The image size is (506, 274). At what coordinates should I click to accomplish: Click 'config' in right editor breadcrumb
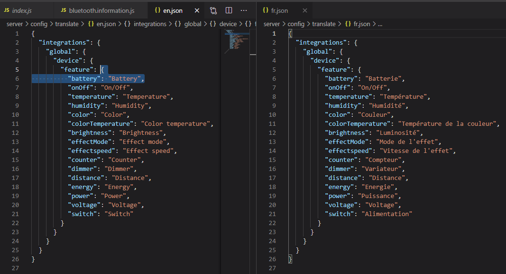click(296, 24)
